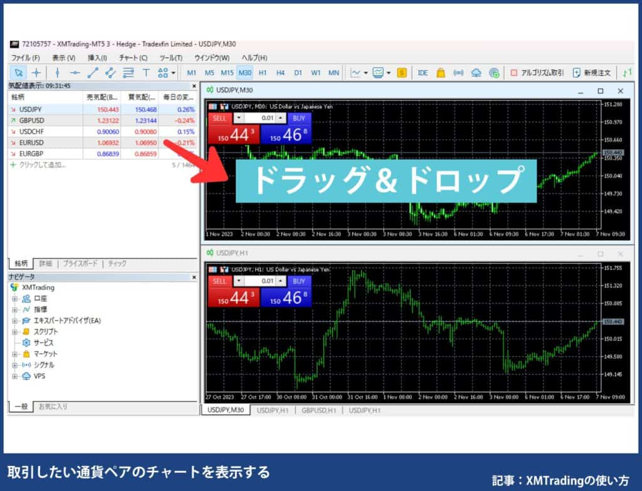This screenshot has height=491, width=642.
Task: Open the 表示(V) menu
Action: tap(63, 58)
